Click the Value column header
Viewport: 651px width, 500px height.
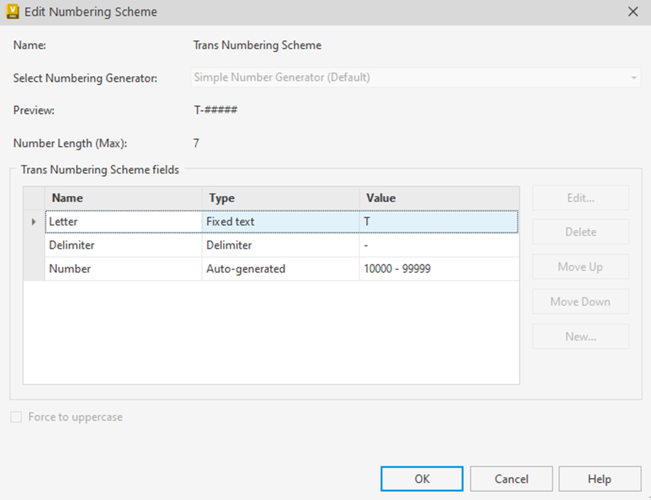(x=439, y=198)
